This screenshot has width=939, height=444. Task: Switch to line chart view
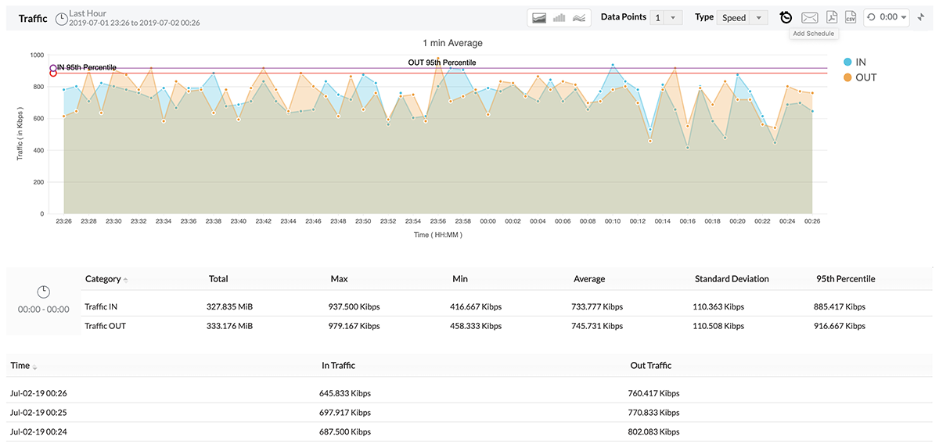click(579, 17)
